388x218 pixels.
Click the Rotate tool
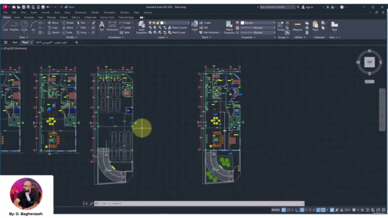point(68,23)
